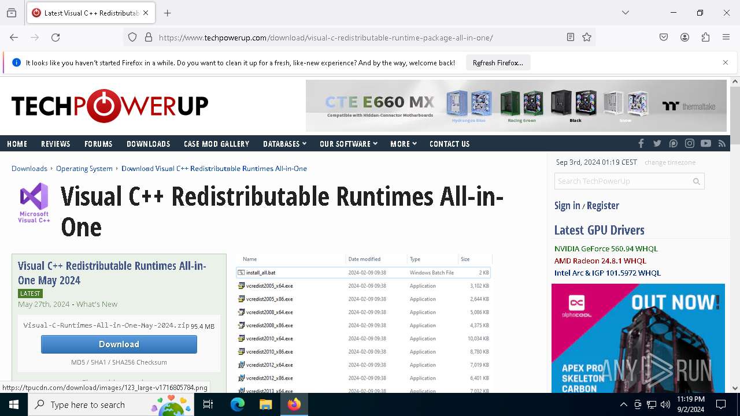Click the List all tabs chevron
Viewport: 740px width, 416px height.
point(626,13)
